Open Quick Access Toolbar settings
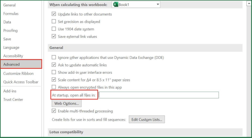252x138 pixels. 21,82
